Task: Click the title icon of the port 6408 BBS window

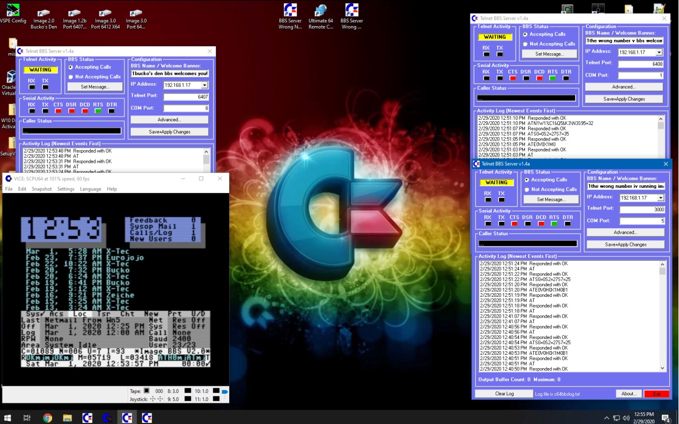Action: (475, 18)
